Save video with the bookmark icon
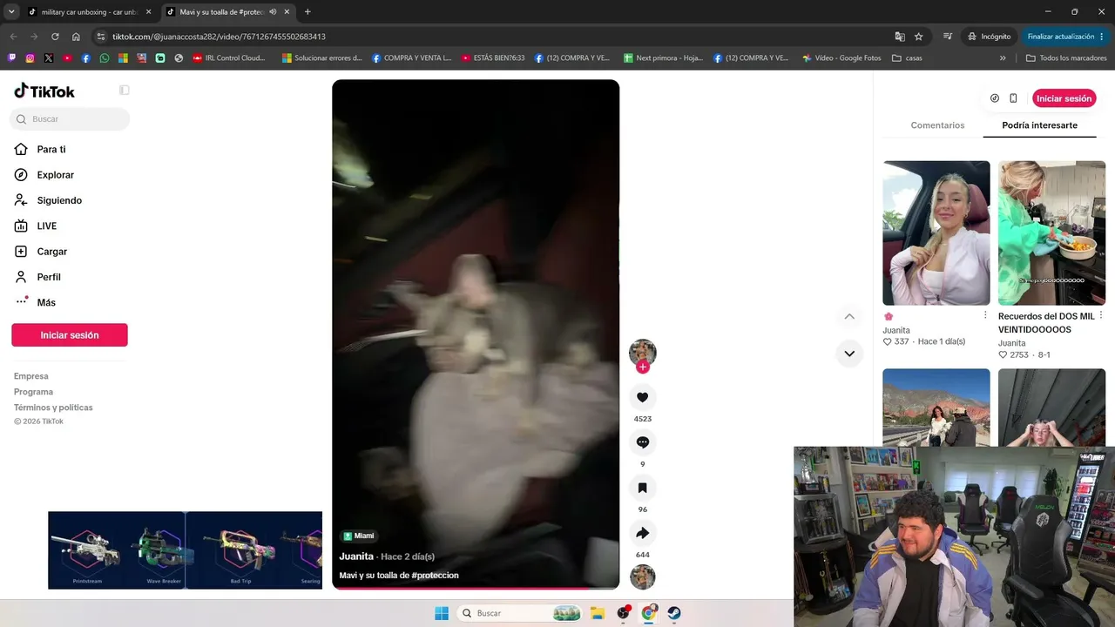This screenshot has height=627, width=1115. point(642,488)
